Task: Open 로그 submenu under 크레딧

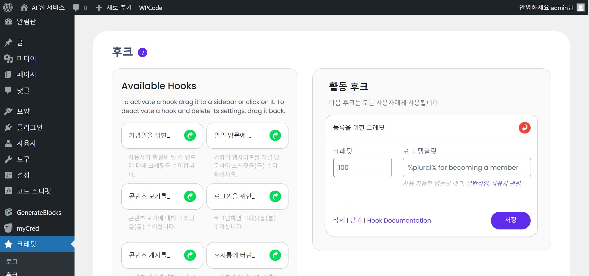Action: [12, 261]
